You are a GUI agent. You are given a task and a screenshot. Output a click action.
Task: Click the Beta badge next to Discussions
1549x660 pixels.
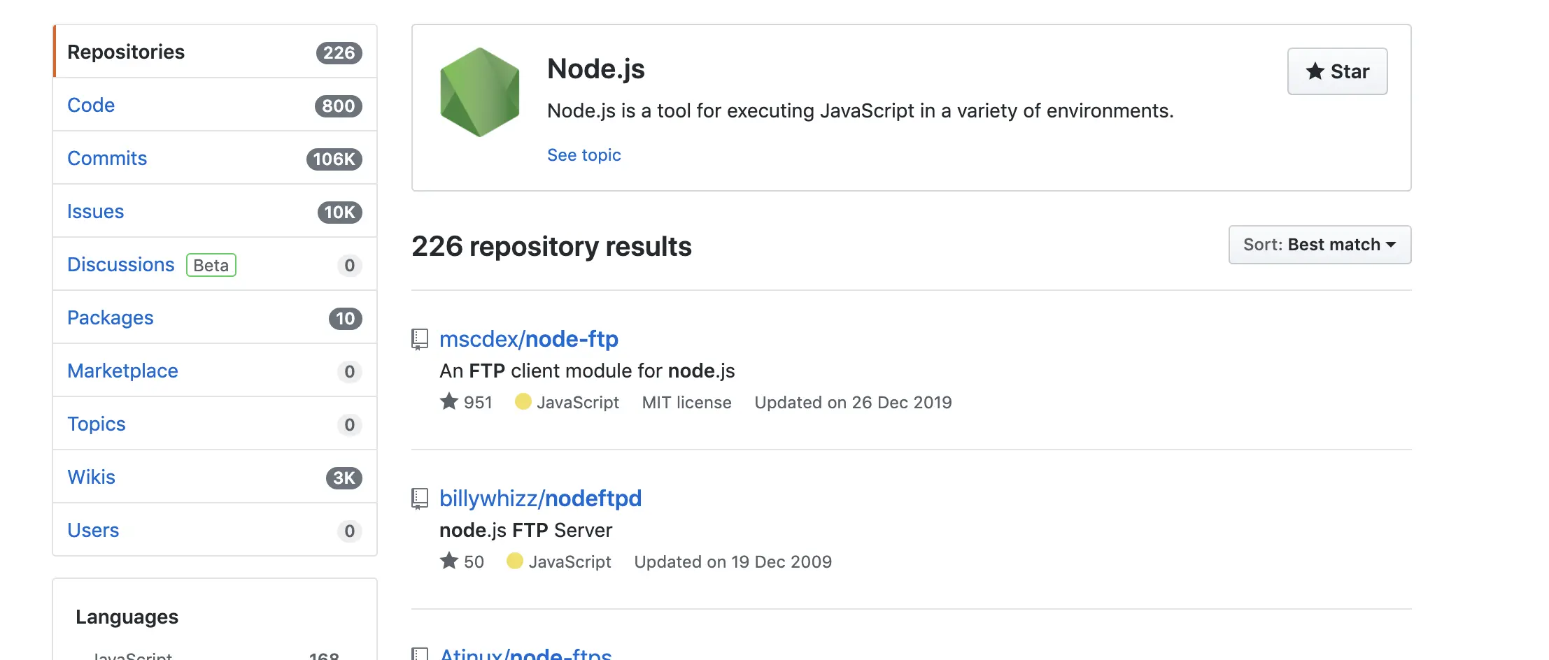point(211,265)
